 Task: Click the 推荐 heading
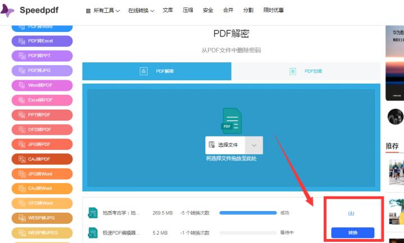pyautogui.click(x=392, y=146)
